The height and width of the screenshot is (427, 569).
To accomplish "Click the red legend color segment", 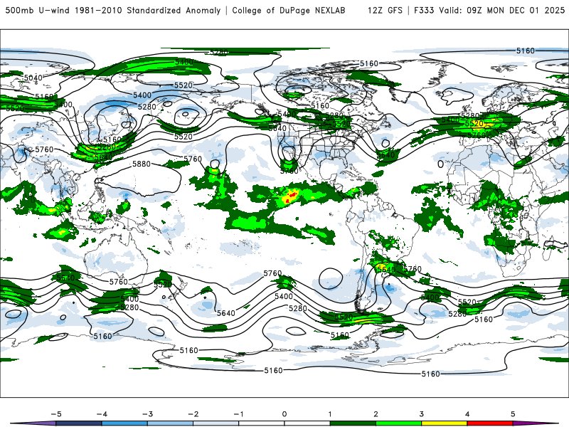I will click(489, 423).
